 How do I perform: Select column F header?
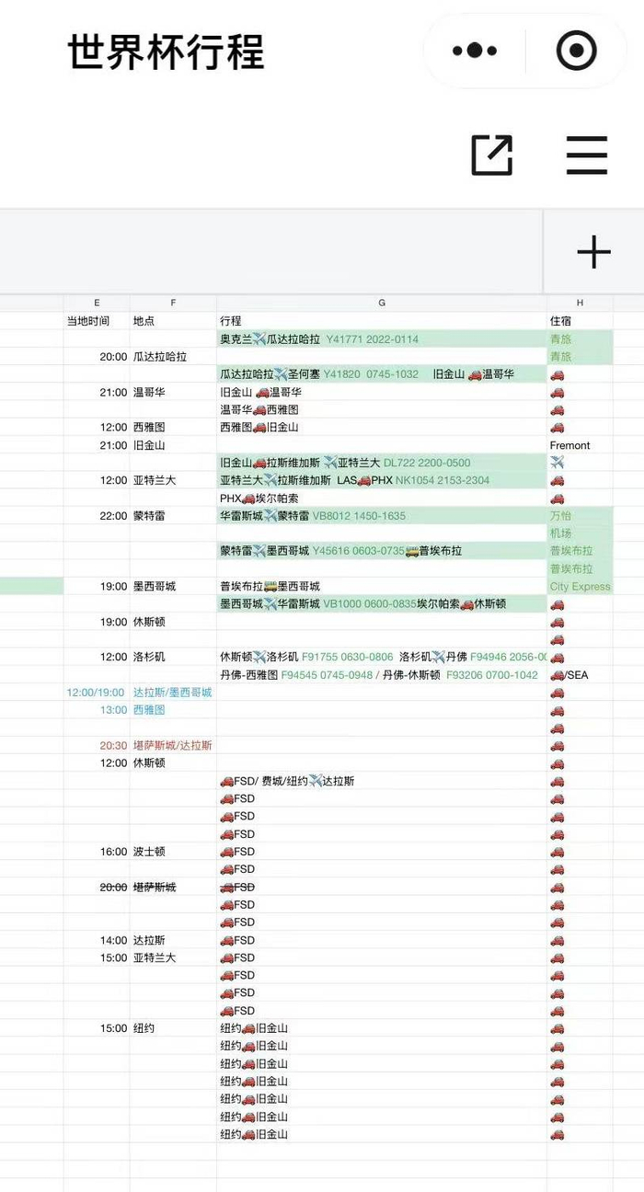pyautogui.click(x=173, y=303)
